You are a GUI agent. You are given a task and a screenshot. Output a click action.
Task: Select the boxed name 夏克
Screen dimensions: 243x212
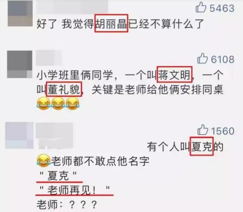tap(201, 146)
